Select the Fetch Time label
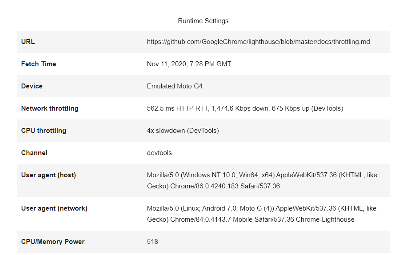Image resolution: width=407 pixels, height=255 pixels. click(39, 64)
